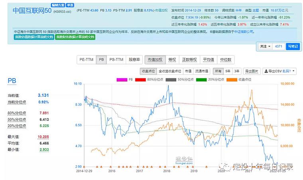Toggle the red 80%分位点 legend swatch

pos(140,80)
